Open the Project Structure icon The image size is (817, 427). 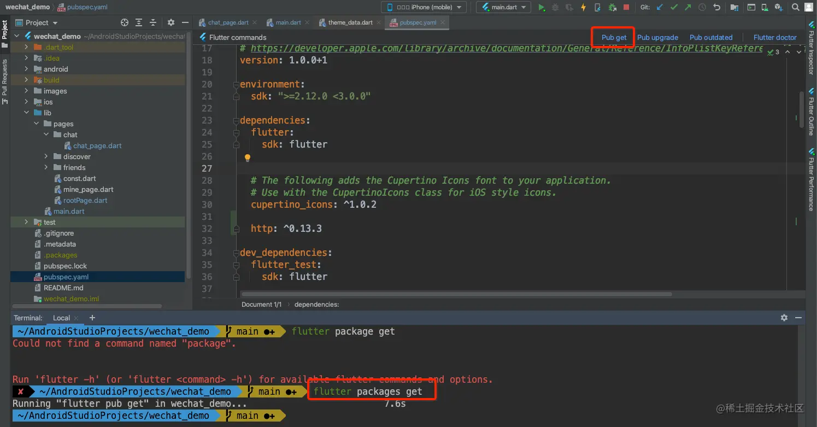(x=734, y=7)
